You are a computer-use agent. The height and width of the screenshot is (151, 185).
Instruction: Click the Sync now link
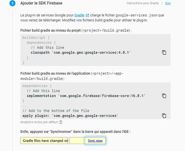[95, 141]
